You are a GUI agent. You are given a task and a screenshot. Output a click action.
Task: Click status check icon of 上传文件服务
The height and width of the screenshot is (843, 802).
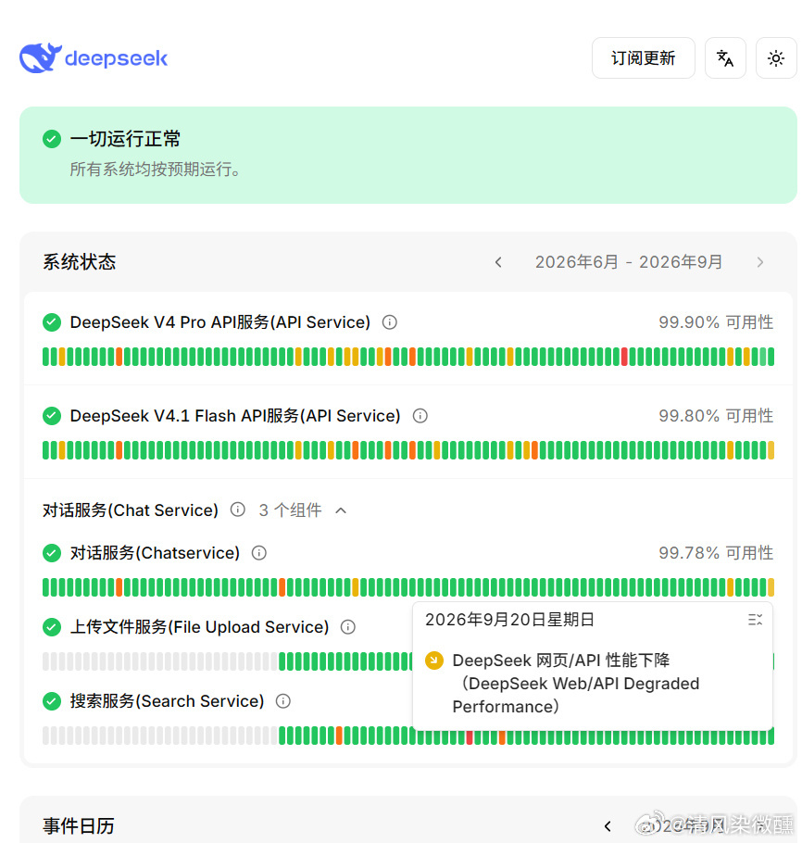52,627
